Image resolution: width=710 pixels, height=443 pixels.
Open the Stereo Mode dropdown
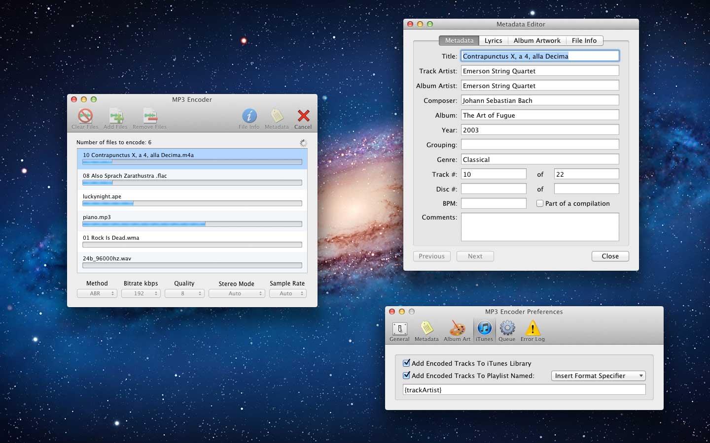coord(237,293)
